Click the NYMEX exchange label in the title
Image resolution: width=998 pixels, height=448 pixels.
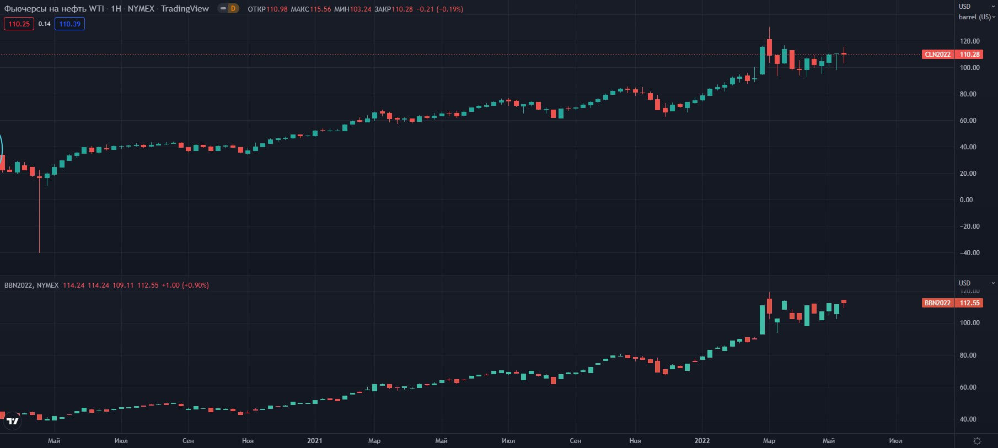[141, 9]
